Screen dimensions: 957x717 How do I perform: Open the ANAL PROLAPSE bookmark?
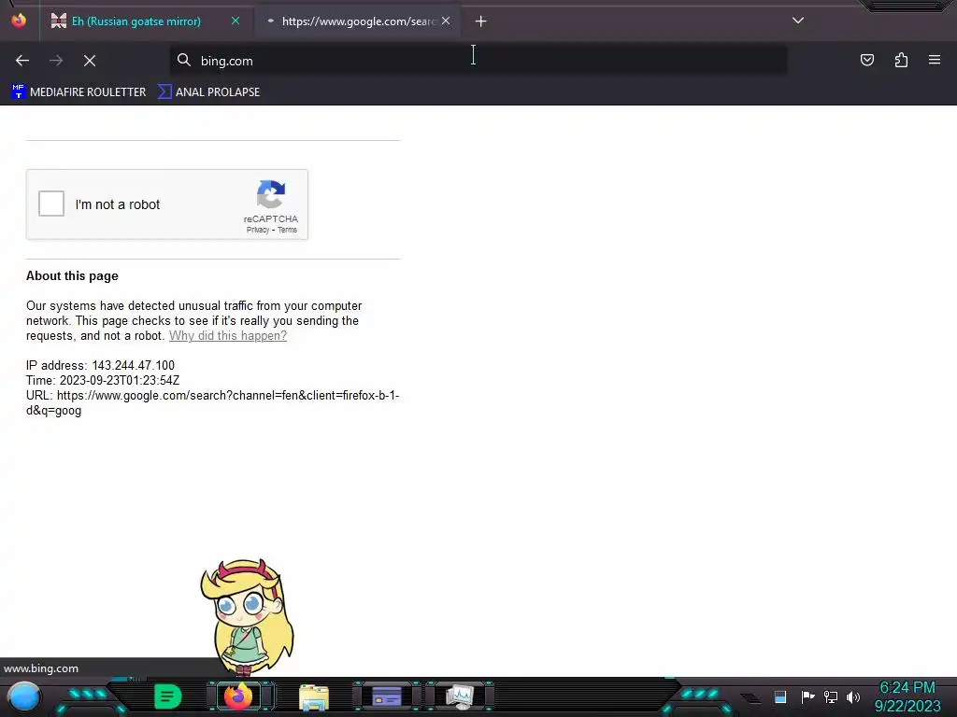pos(208,92)
